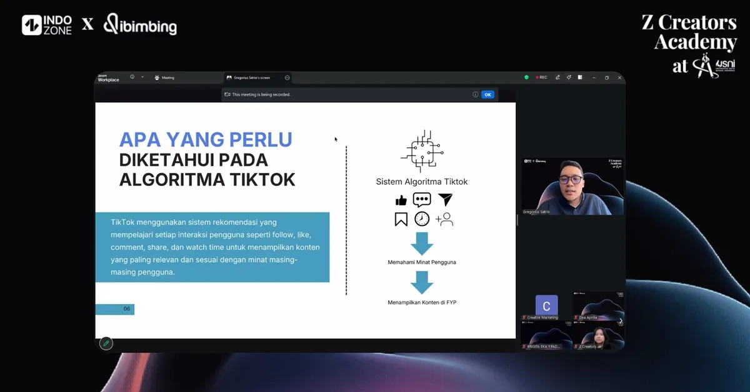
Task: Show next participants with the right arrow
Action: (620, 321)
